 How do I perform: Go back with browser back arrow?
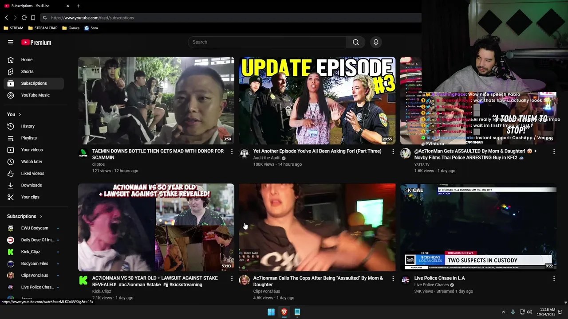click(x=7, y=18)
